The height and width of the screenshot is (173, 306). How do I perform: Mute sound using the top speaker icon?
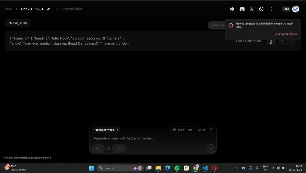pos(232,9)
